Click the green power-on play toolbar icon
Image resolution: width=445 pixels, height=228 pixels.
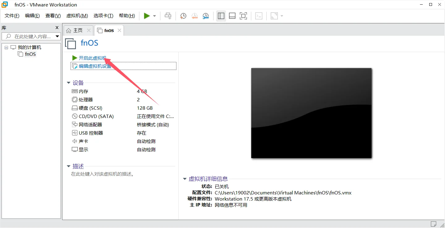147,16
